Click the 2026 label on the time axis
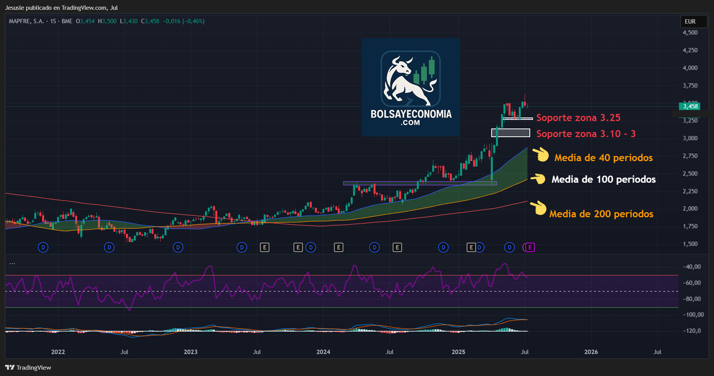The height and width of the screenshot is (376, 714). (x=591, y=352)
